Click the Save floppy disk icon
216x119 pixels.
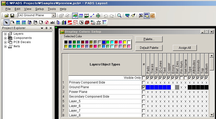[12, 16]
